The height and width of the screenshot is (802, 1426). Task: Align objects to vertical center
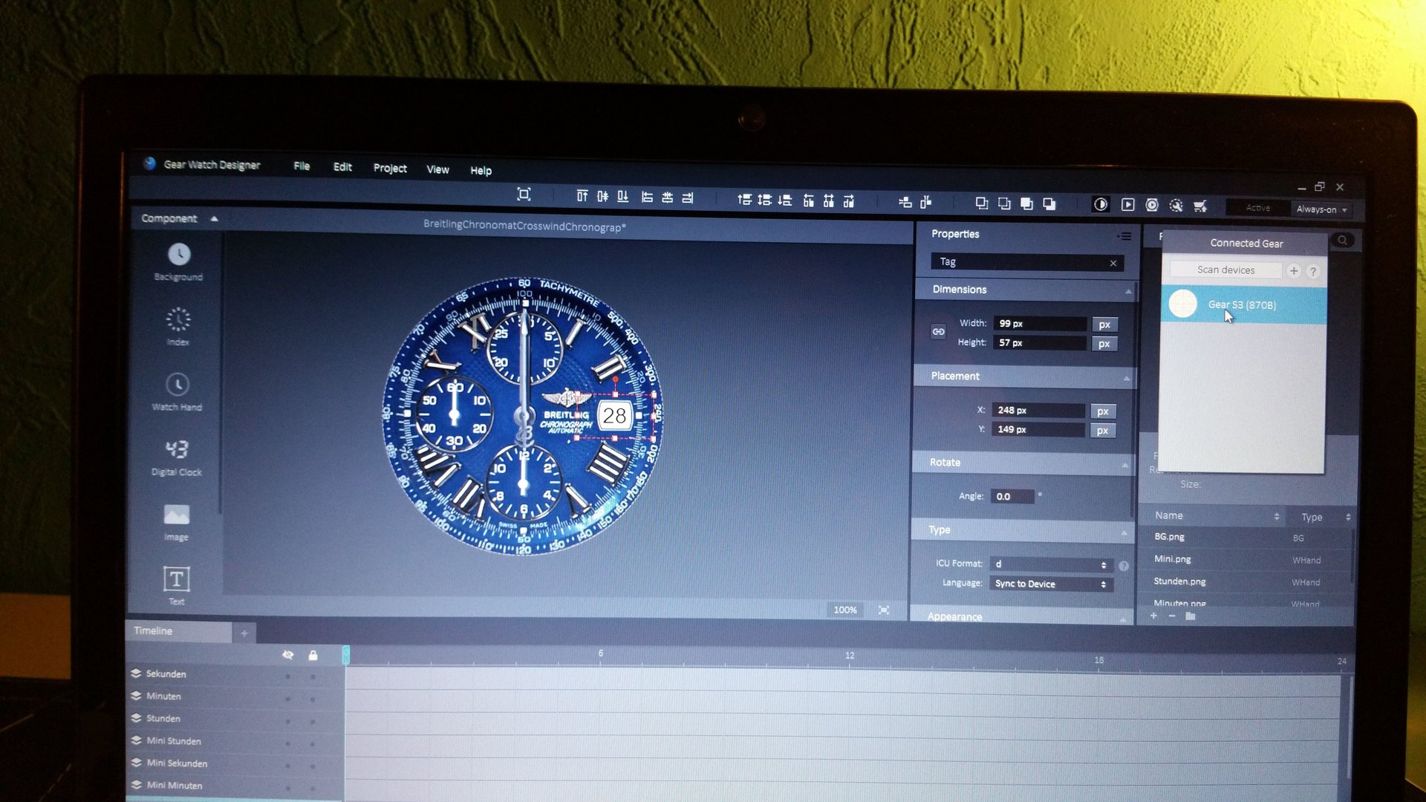602,197
